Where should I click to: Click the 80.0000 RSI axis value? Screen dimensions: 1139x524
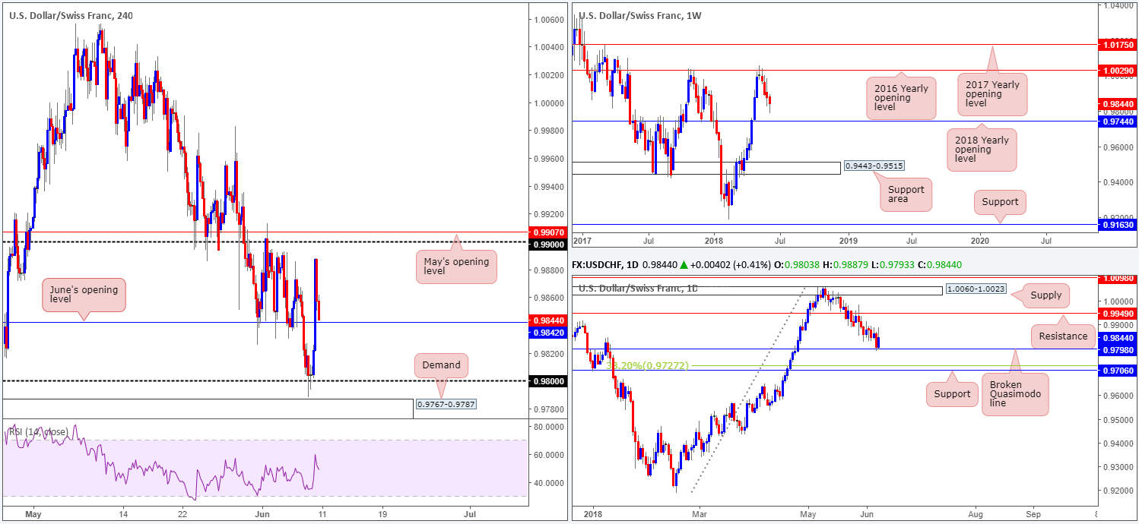click(x=547, y=427)
